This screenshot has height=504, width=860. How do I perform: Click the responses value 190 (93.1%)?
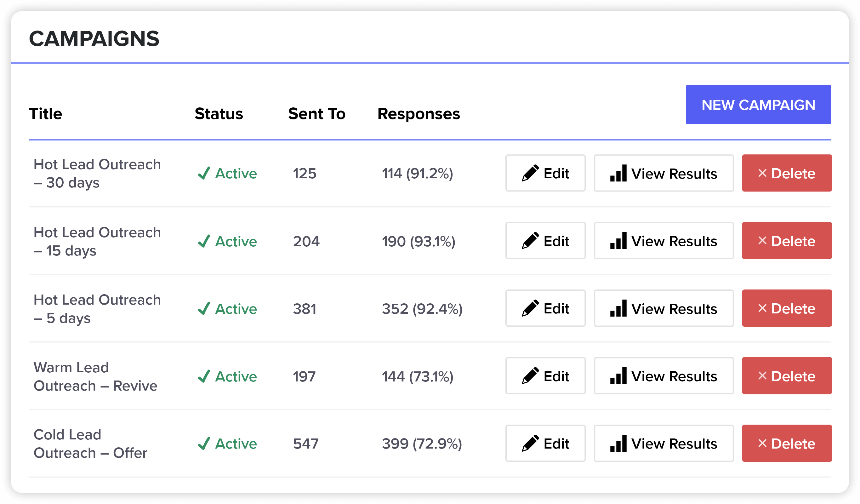(419, 241)
